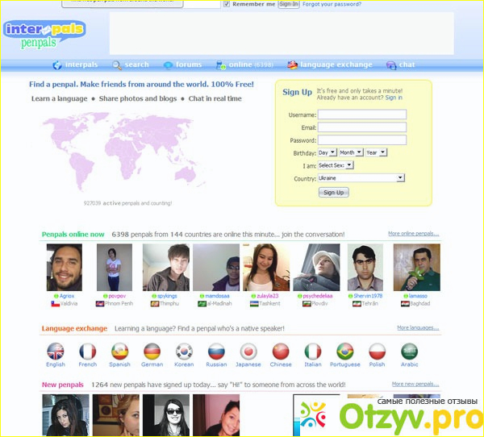Screen dimensions: 484x437
Task: Select the English flag icon
Action: (x=56, y=352)
